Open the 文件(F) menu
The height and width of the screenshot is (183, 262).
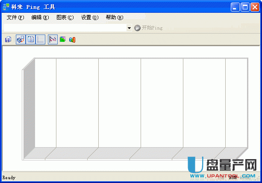click(15, 17)
